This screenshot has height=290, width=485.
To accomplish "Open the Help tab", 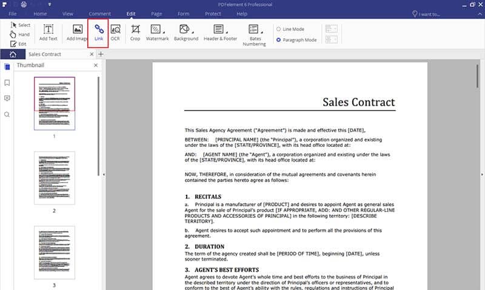I will [x=242, y=14].
